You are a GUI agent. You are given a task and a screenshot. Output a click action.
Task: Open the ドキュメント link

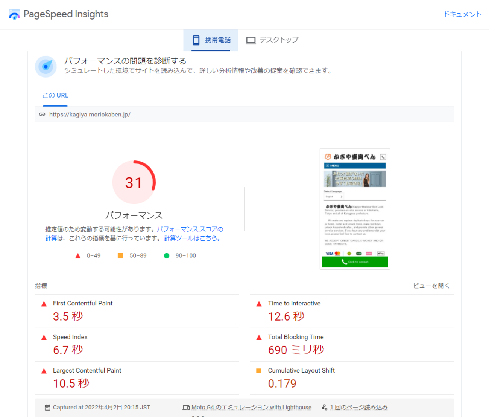pos(462,14)
